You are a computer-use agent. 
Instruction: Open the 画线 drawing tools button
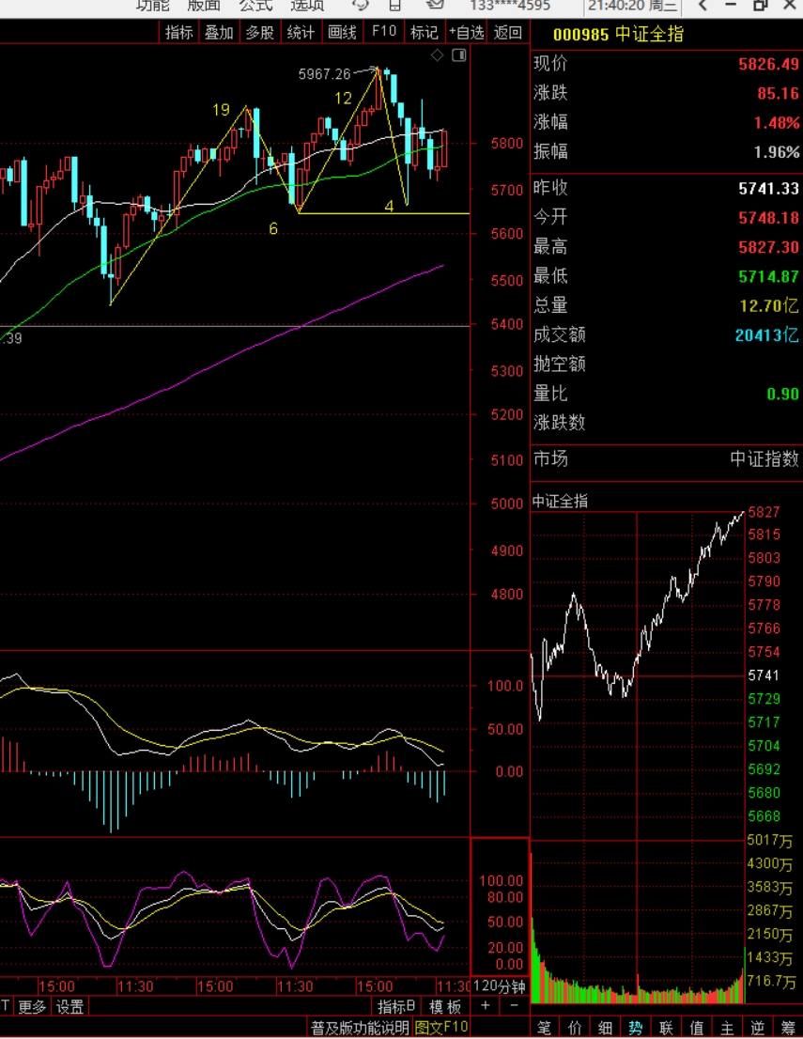pyautogui.click(x=342, y=32)
